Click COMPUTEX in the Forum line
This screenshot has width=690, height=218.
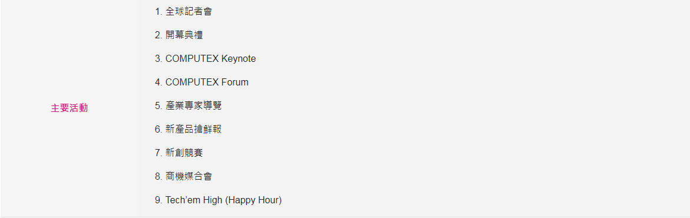tap(192, 82)
